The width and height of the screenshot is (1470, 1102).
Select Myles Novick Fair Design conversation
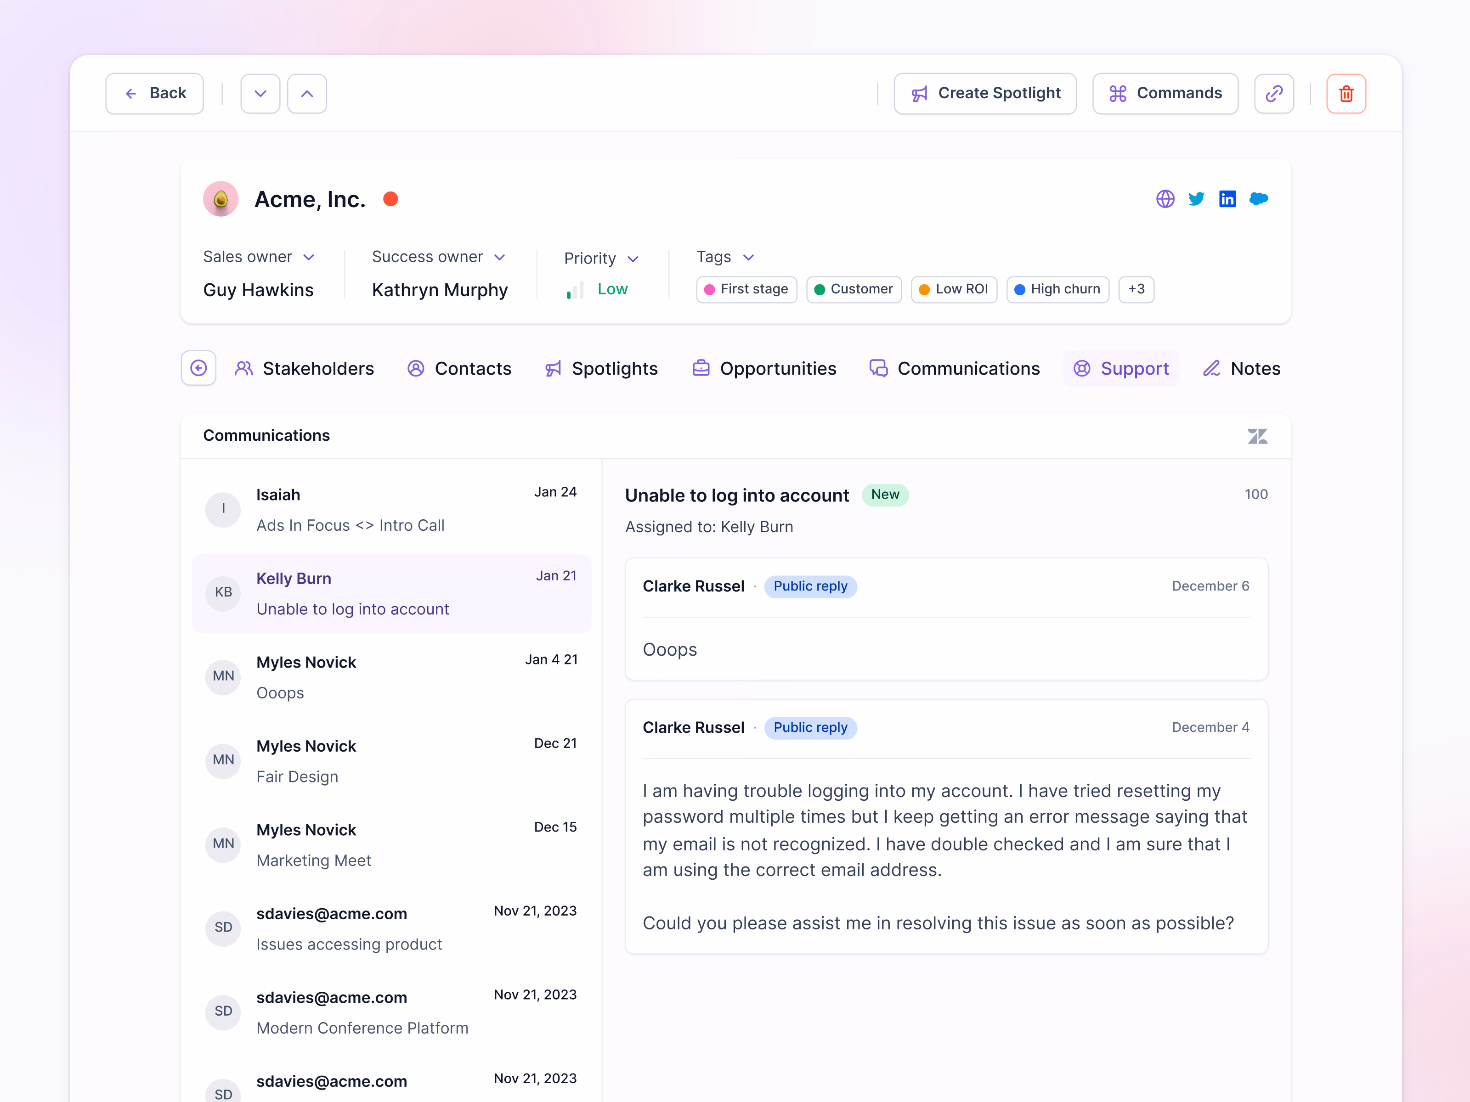391,761
